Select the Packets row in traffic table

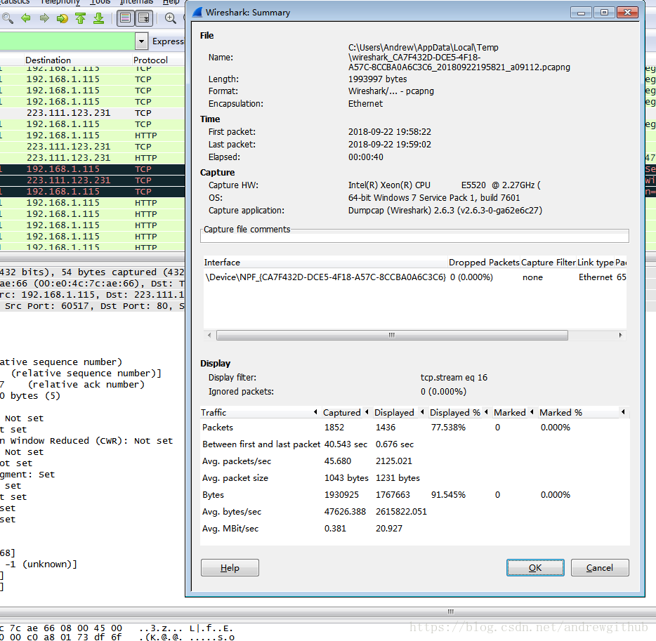414,428
